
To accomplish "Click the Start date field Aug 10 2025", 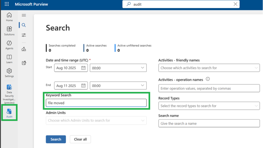I will (x=71, y=68).
